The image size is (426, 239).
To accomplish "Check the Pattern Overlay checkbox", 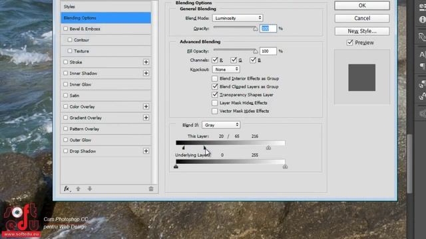I will click(65, 129).
